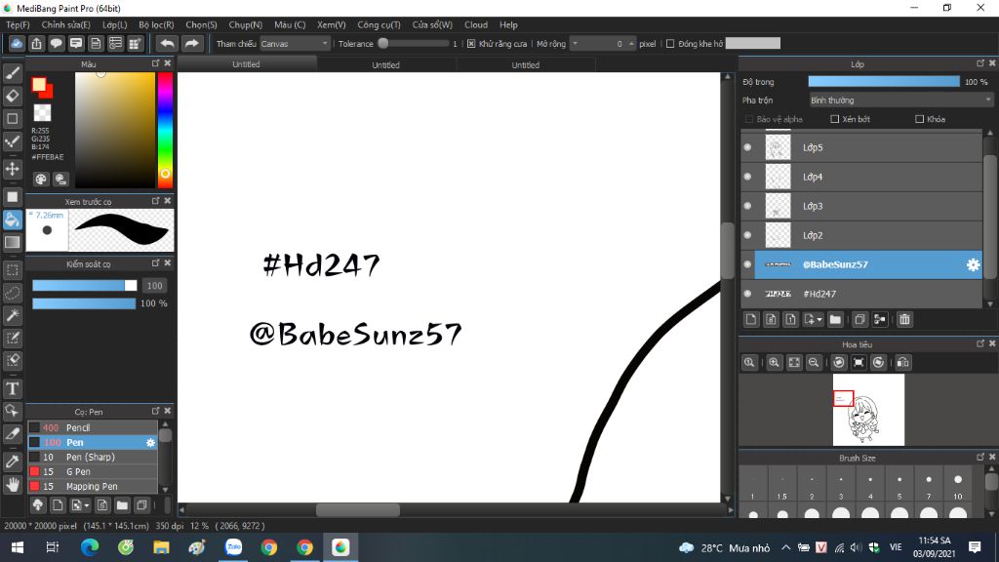The image size is (999, 562).
Task: Hide layer Lớp3 visibility
Action: (748, 206)
